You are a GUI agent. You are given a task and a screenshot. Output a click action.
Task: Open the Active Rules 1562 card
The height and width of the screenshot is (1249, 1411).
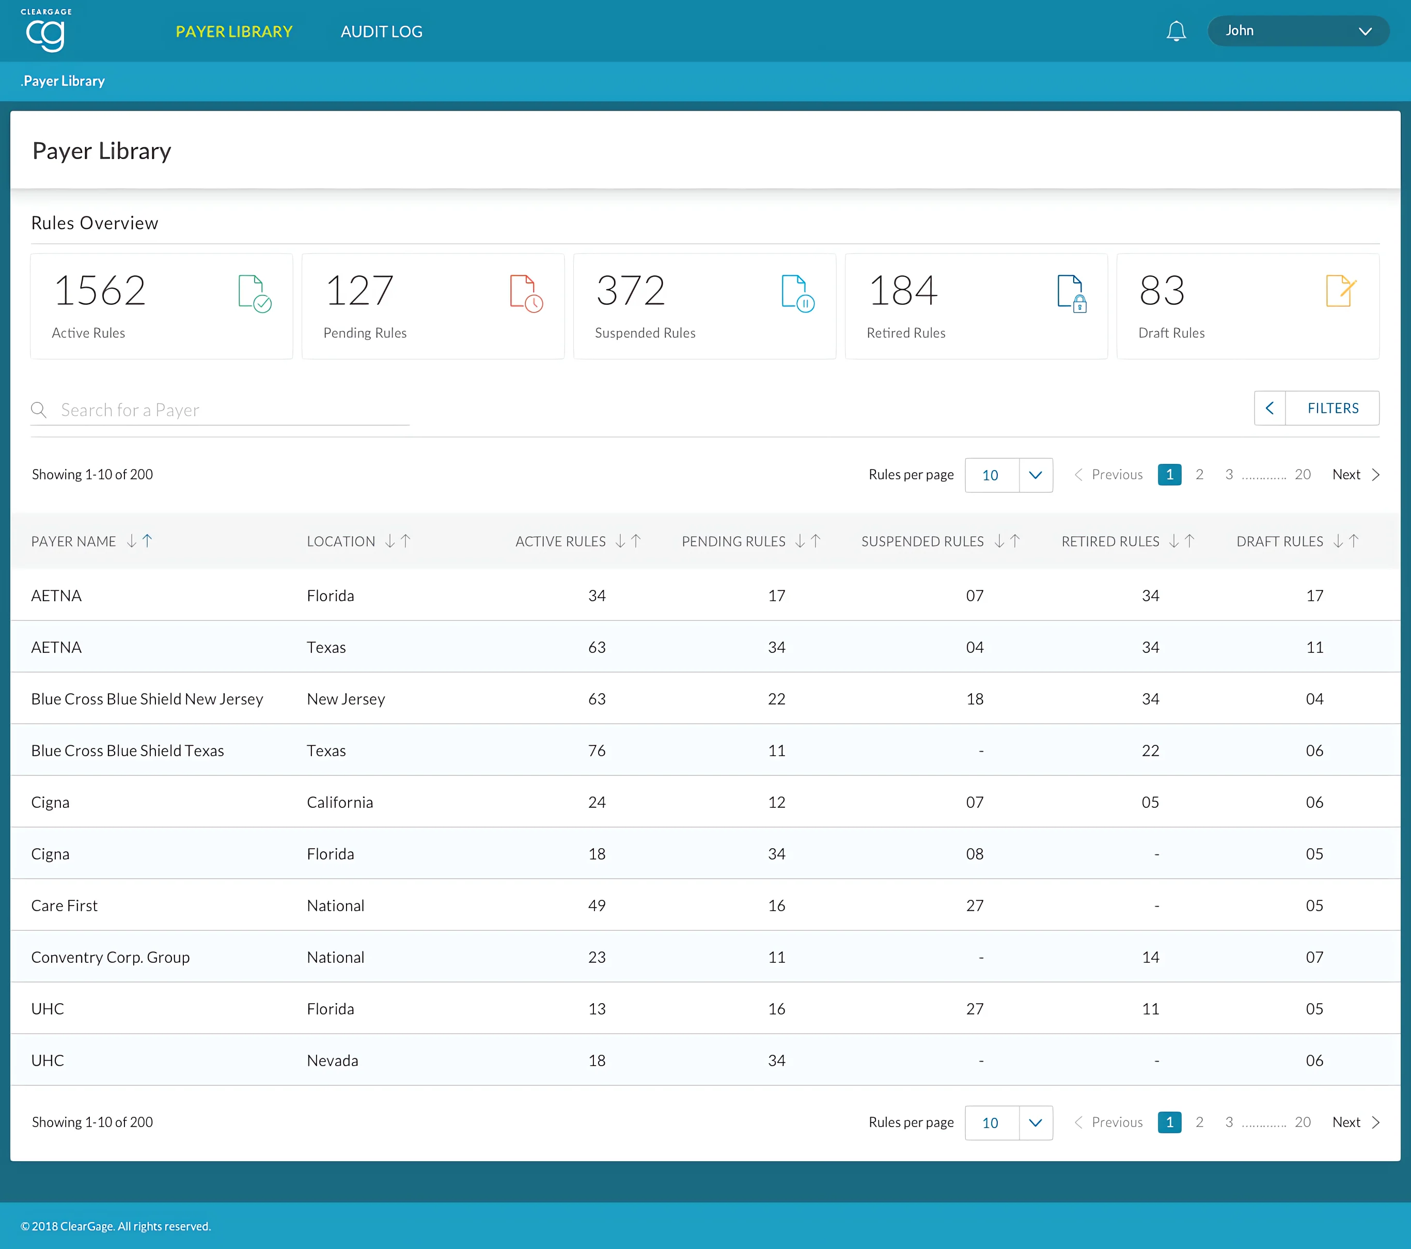pos(162,306)
